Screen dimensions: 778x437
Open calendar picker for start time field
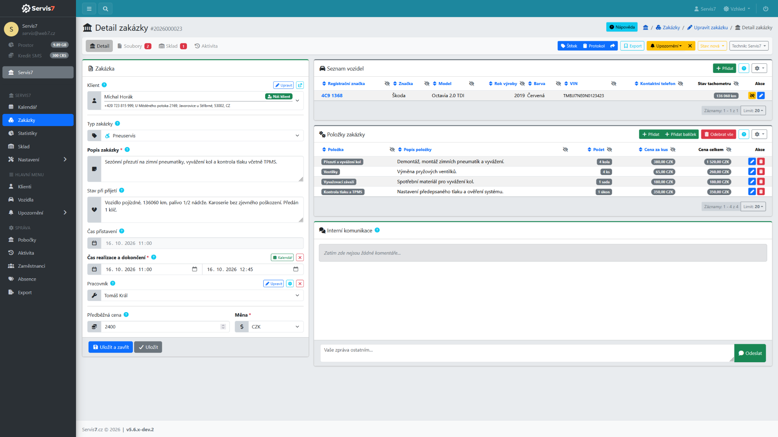(194, 269)
